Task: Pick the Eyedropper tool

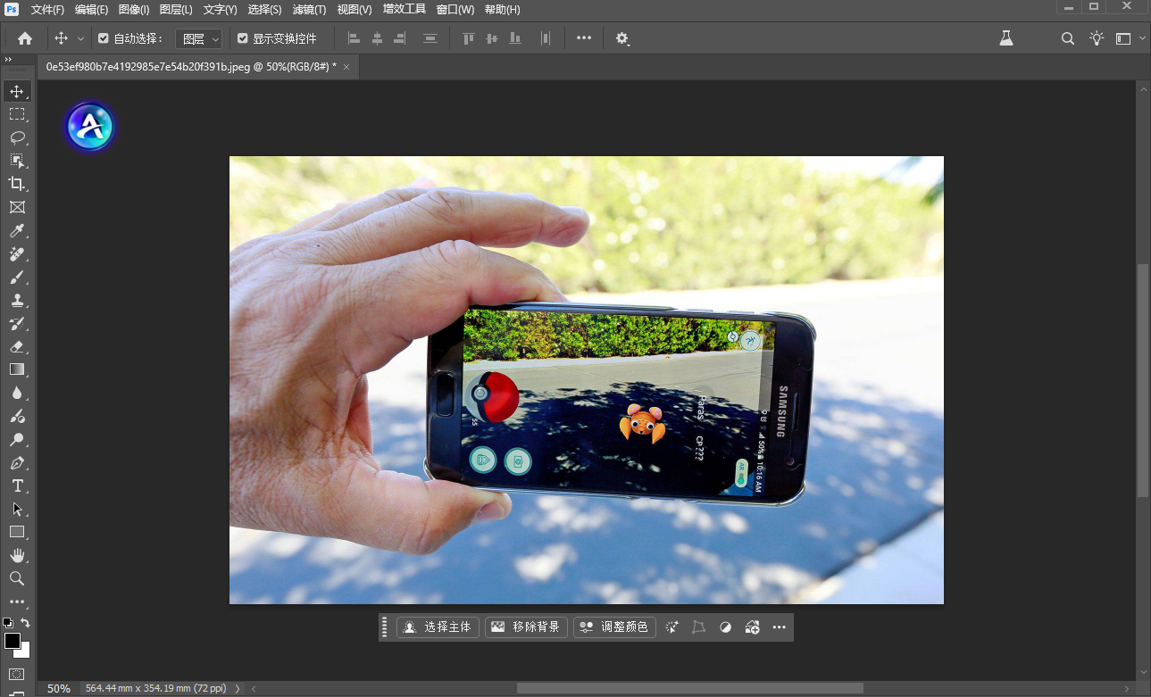Action: [x=16, y=231]
